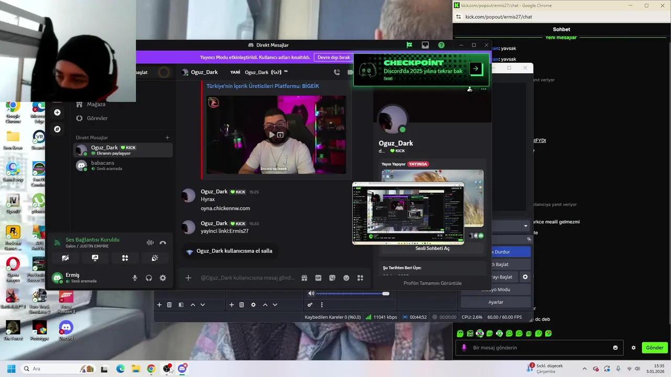
Task: Open Discord user settings gear
Action: pos(163,278)
